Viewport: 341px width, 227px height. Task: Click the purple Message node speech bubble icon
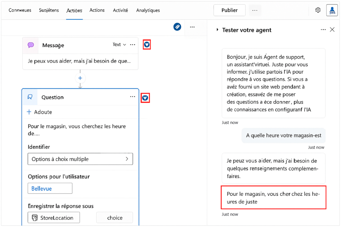coord(31,45)
